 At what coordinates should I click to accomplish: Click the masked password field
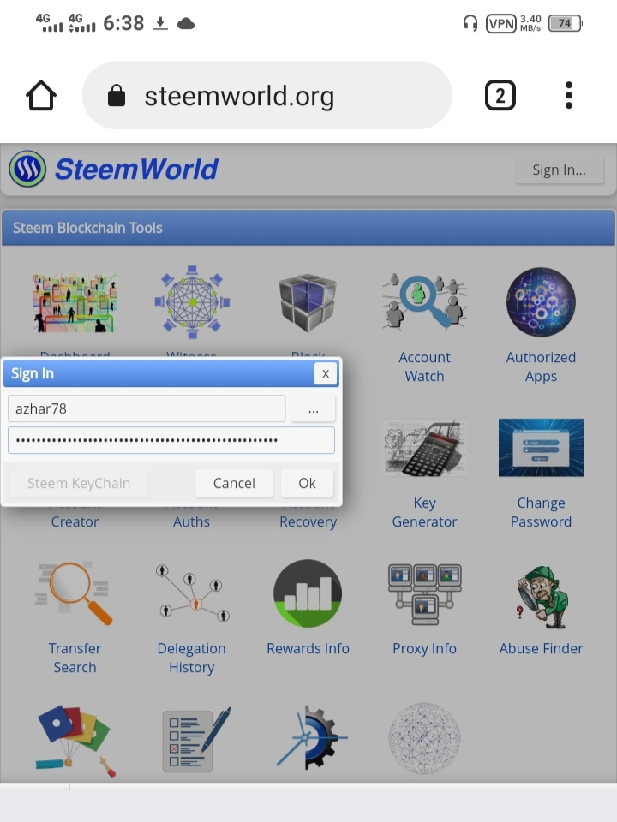171,440
